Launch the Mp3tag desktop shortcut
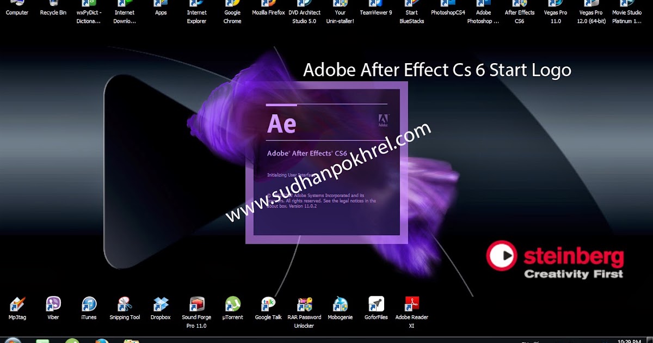 click(17, 309)
